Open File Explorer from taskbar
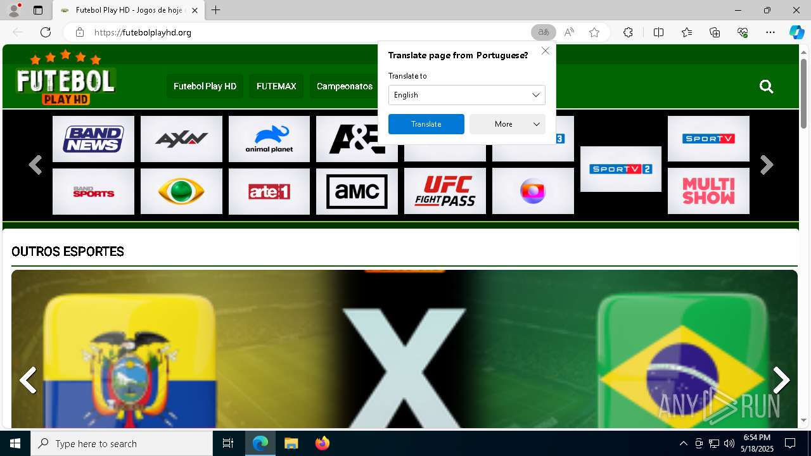The width and height of the screenshot is (811, 456). point(291,443)
